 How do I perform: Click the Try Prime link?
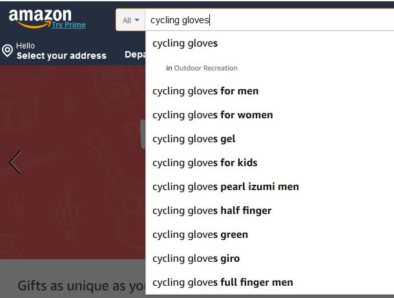(68, 25)
